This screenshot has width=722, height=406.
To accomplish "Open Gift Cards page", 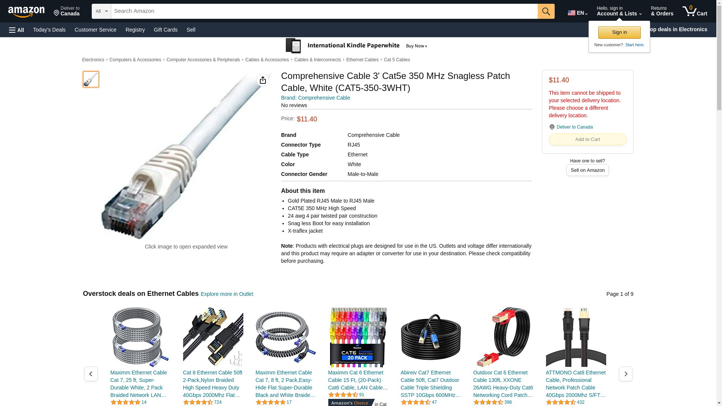I will click(165, 30).
